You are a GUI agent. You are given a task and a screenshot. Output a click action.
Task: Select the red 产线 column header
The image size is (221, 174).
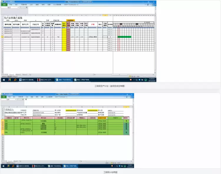93,24
